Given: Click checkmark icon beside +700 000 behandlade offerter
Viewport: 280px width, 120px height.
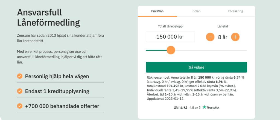Looking at the screenshot, I should click(x=20, y=106).
